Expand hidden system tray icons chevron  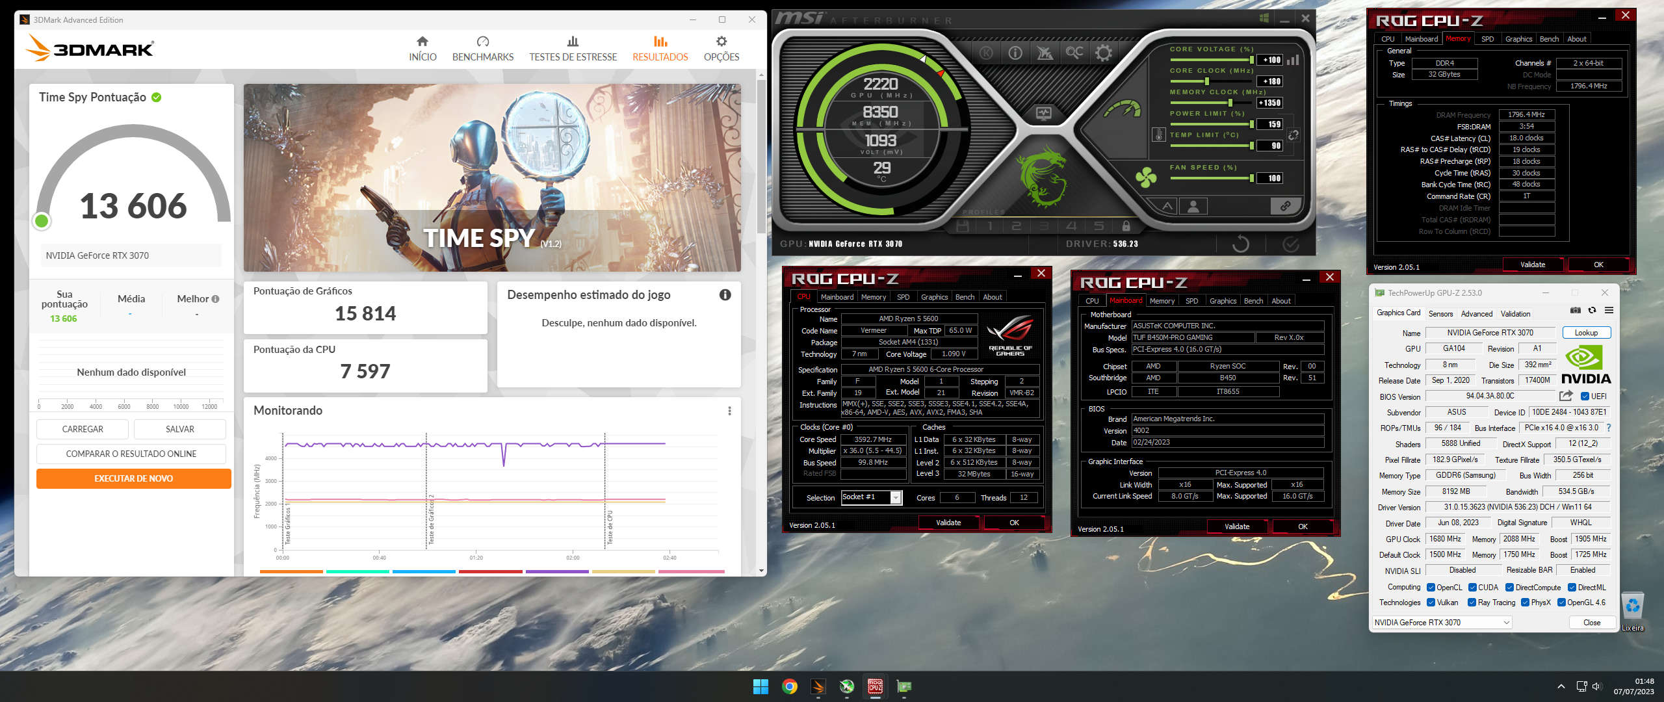click(1561, 686)
